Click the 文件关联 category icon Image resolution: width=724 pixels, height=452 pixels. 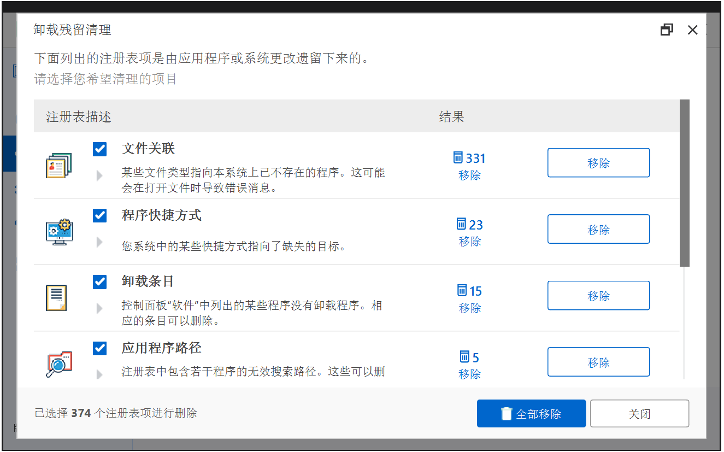(58, 165)
